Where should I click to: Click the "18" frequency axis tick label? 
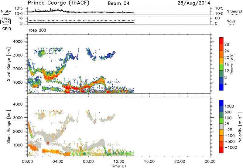20,18
